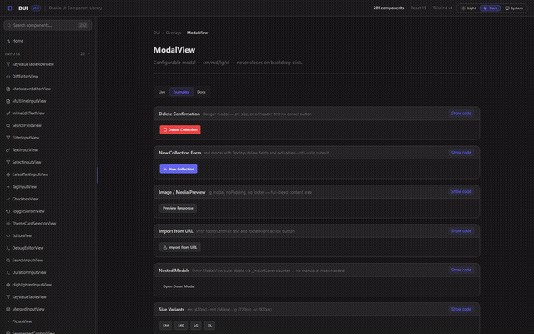Image resolution: width=534 pixels, height=334 pixels.
Task: Click the sidebar resize handle
Action: click(x=98, y=175)
